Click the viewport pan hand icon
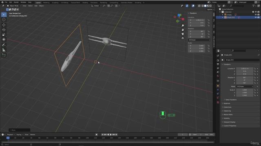 [x=183, y=30]
